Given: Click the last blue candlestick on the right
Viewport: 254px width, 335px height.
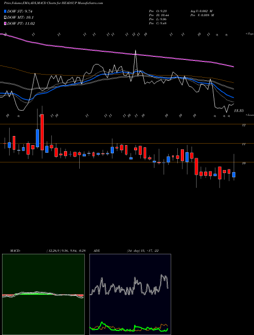Looking at the screenshot, I should 234,175.
